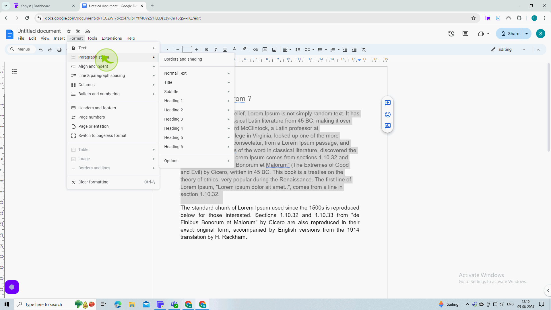The height and width of the screenshot is (310, 551).
Task: Click the Italic formatting icon
Action: click(x=216, y=50)
